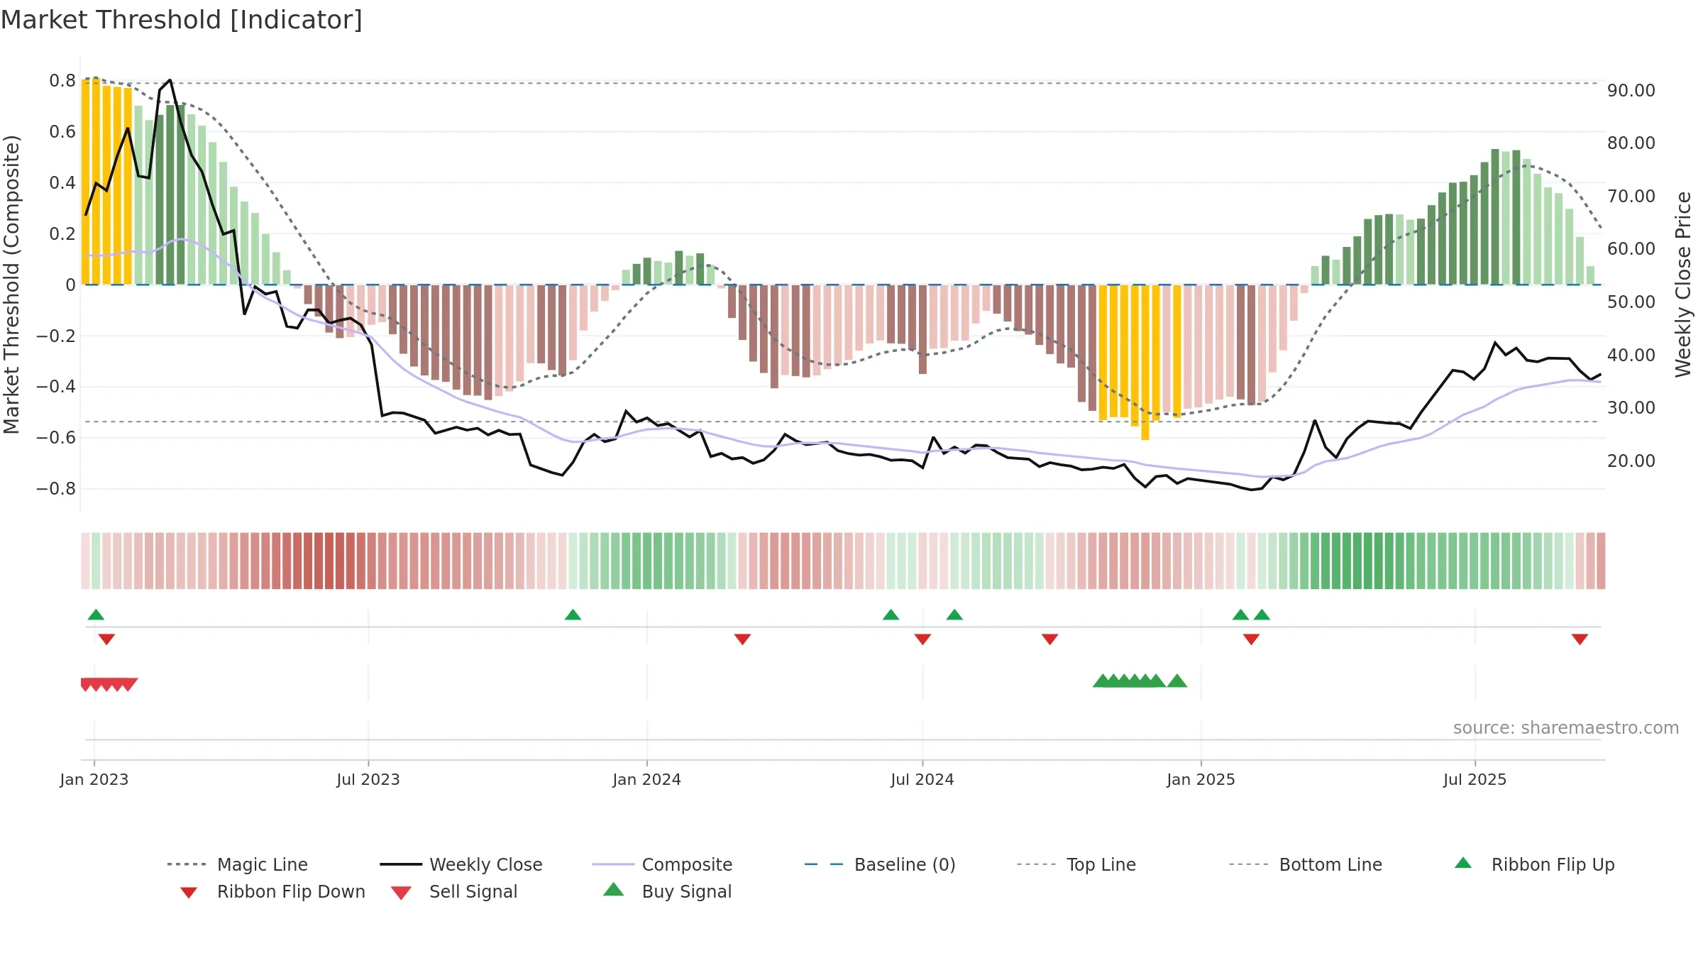The width and height of the screenshot is (1703, 958).
Task: Toggle Baseline (0) legend entry
Action: pos(881,864)
